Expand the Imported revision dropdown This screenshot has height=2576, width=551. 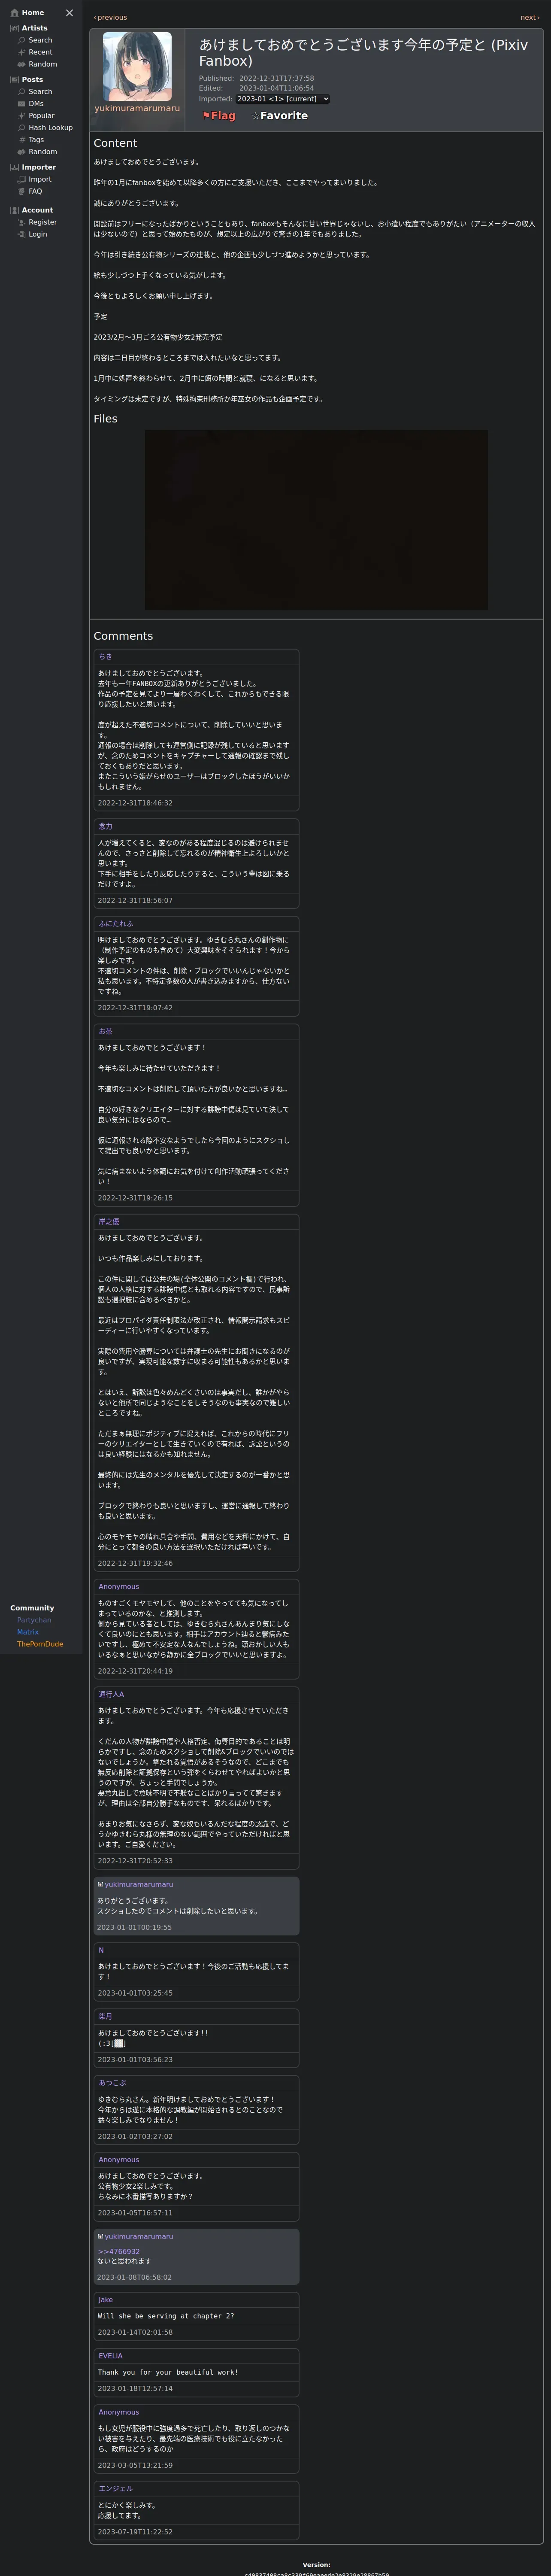point(282,99)
